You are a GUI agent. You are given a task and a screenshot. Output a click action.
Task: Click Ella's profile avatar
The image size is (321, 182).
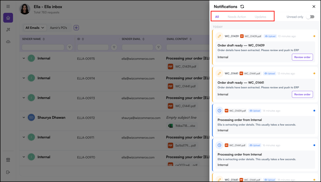pos(25,9)
